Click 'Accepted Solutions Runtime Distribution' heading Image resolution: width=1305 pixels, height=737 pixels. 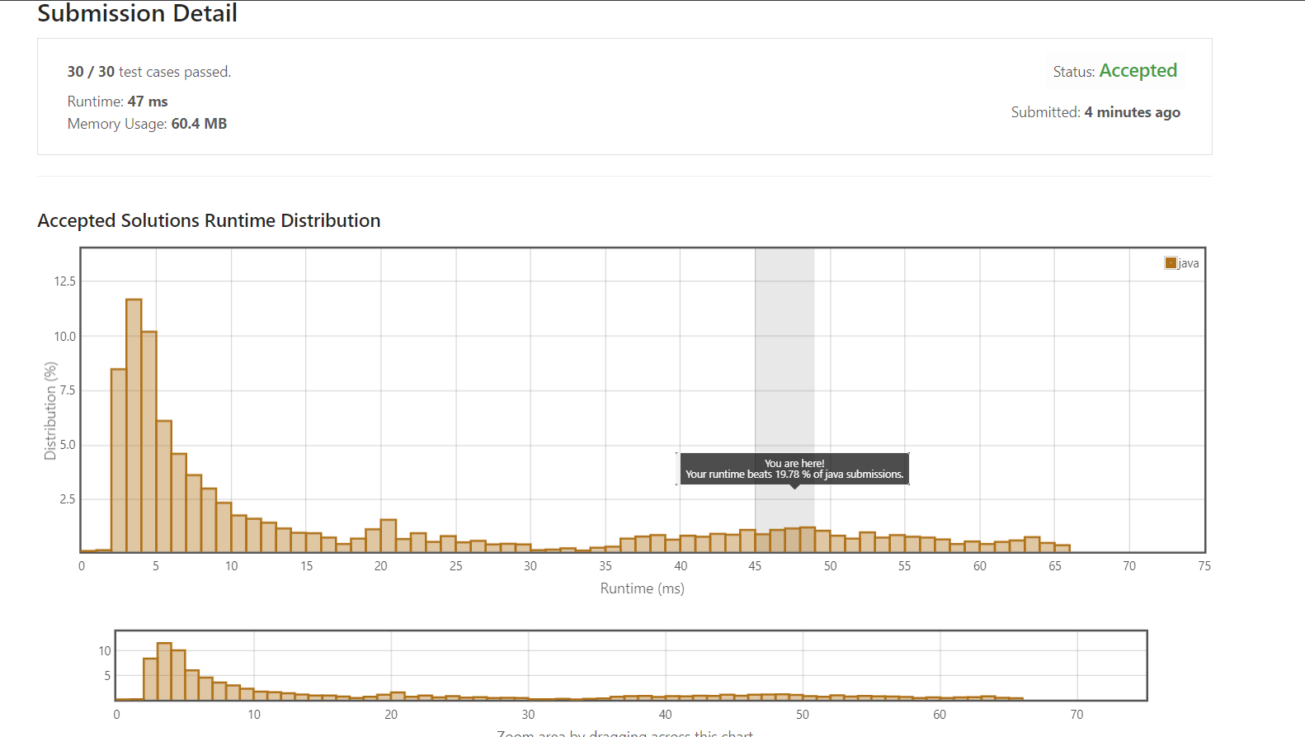(209, 220)
